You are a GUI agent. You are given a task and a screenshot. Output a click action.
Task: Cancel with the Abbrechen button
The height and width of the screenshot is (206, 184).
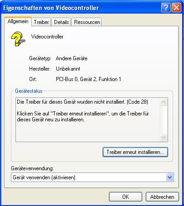click(x=162, y=197)
